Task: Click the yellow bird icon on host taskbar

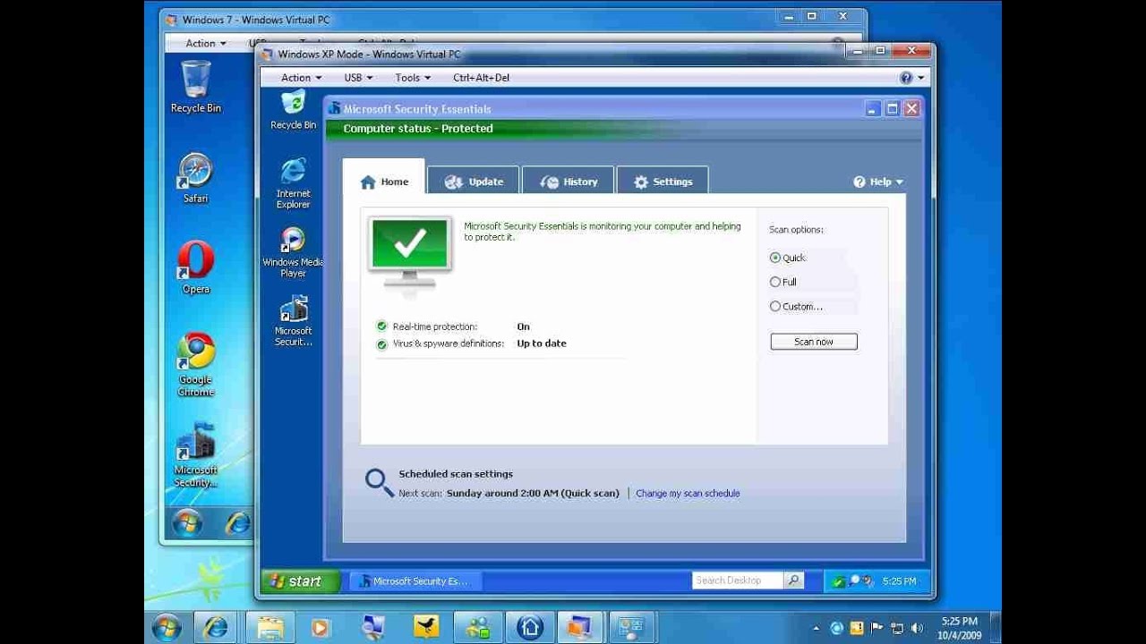Action: 426,627
